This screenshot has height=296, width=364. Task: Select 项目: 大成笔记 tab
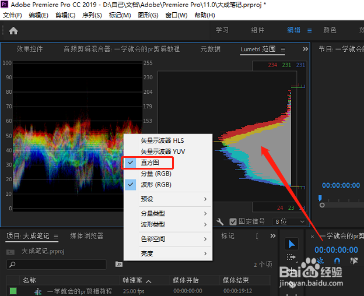(28, 236)
